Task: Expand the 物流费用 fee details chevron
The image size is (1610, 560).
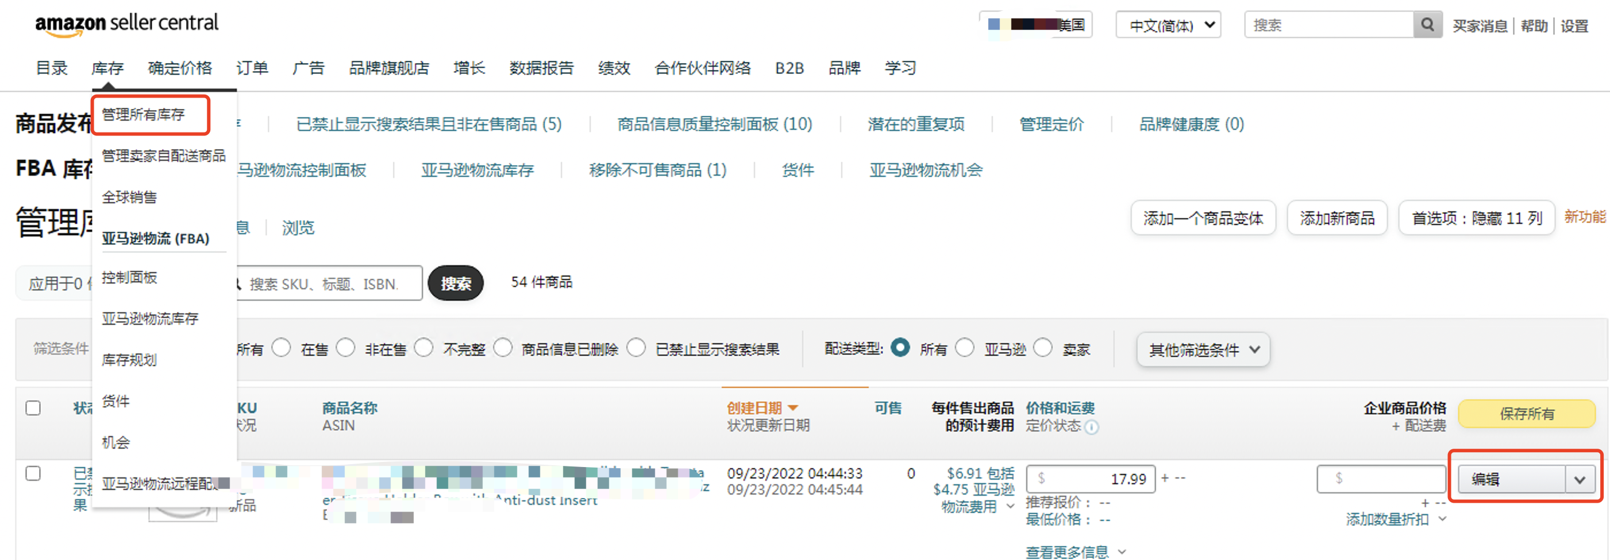Action: coord(1010,506)
